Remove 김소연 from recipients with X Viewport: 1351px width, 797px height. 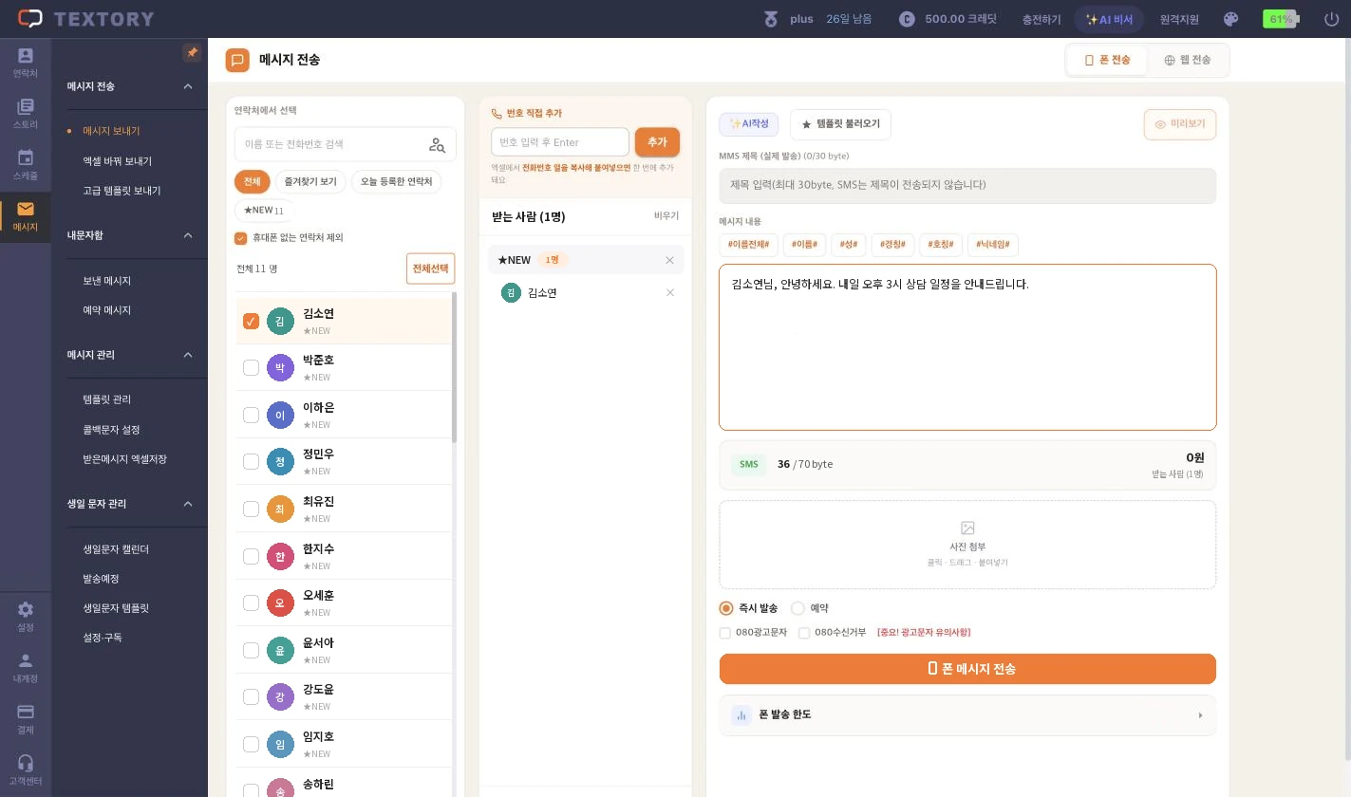click(x=670, y=292)
